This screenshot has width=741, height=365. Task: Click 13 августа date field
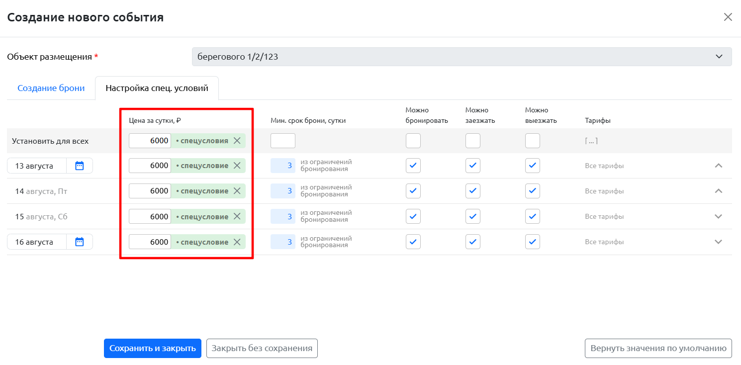pyautogui.click(x=37, y=166)
